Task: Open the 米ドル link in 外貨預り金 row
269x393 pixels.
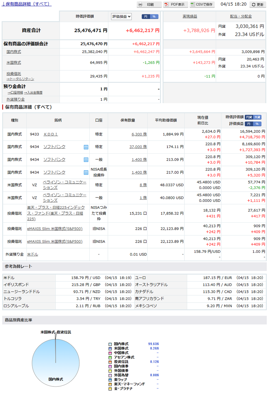Action: [x=32, y=254]
